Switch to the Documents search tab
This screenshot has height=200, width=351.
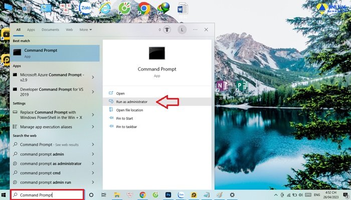(x=50, y=29)
